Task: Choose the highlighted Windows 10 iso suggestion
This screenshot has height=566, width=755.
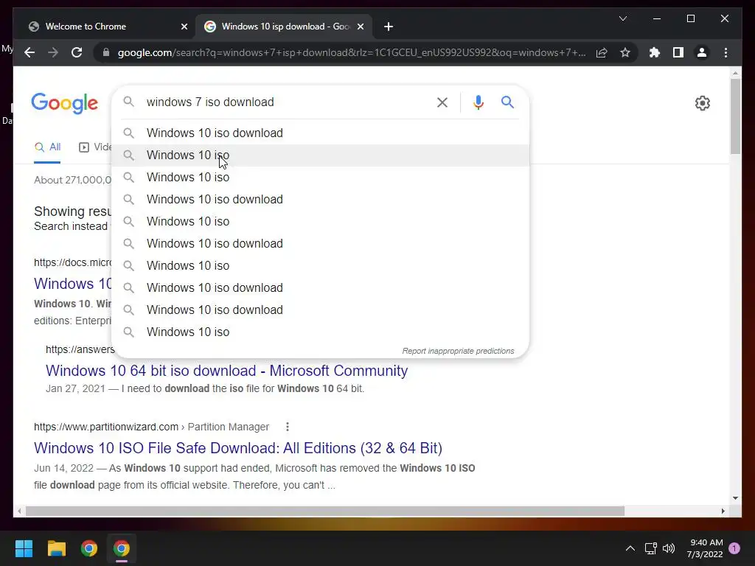Action: [x=320, y=155]
